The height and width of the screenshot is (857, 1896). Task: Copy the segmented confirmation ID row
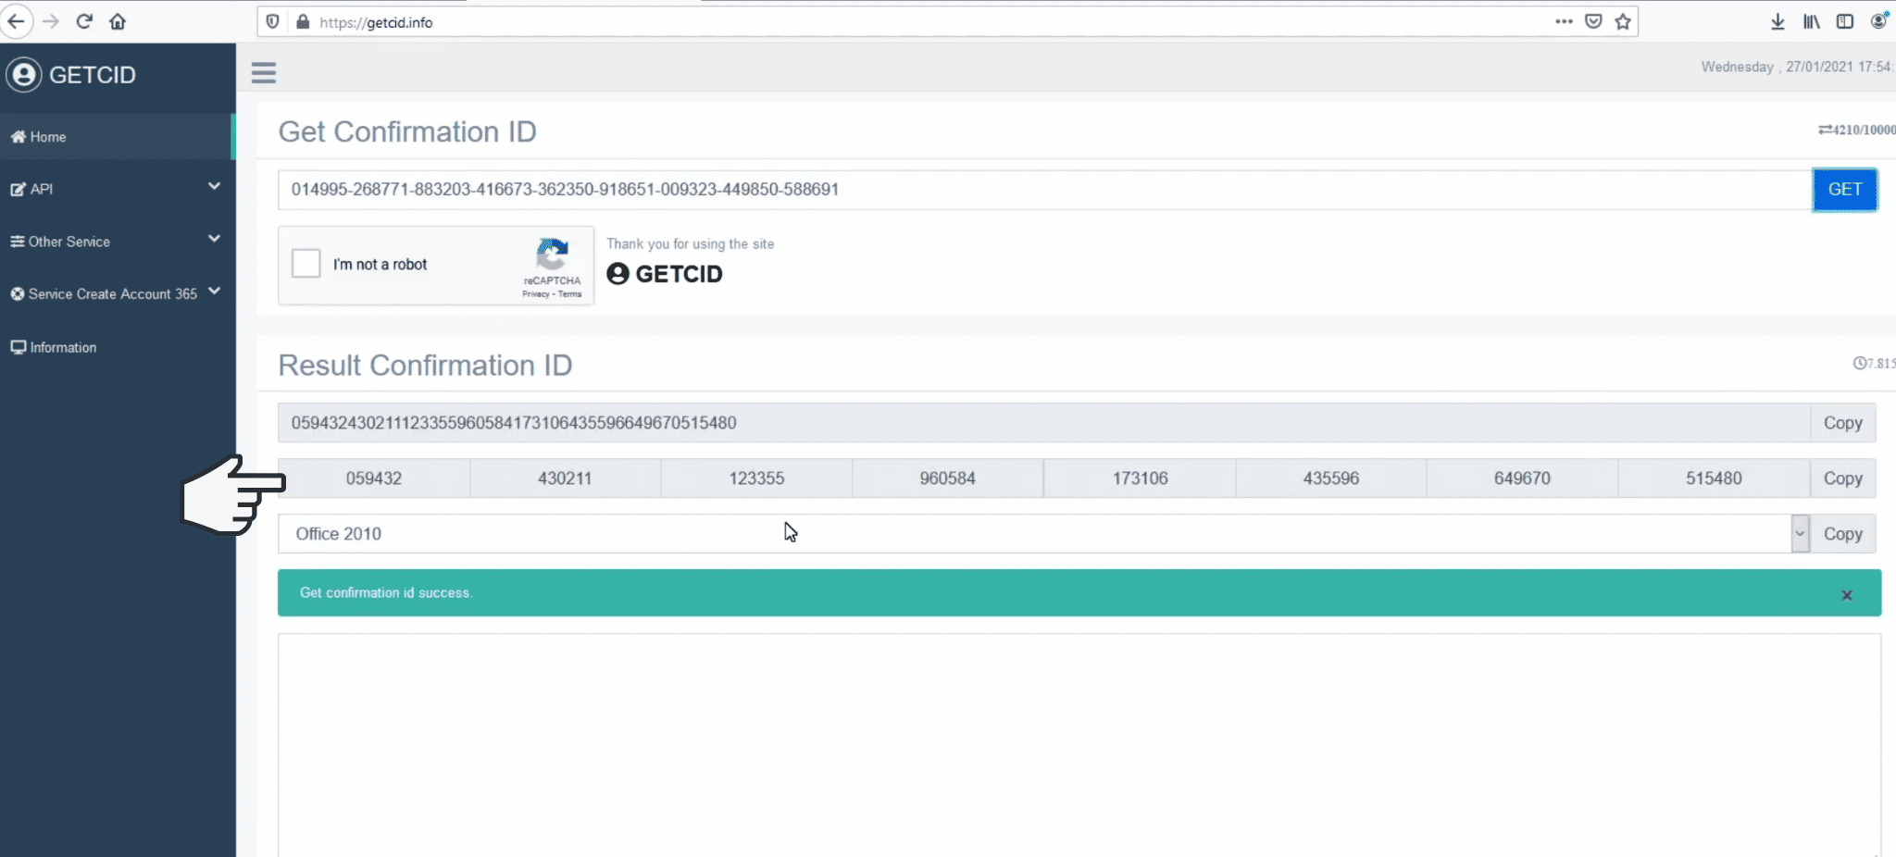point(1842,478)
